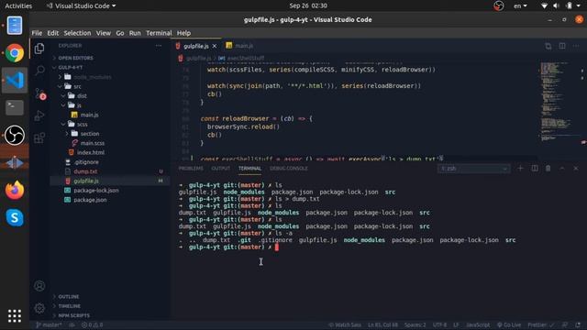Launch Firefox from the dock
The width and height of the screenshot is (587, 330).
(x=15, y=190)
